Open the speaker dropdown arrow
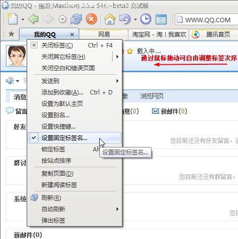This screenshot has height=239, width=238. [x=17, y=81]
